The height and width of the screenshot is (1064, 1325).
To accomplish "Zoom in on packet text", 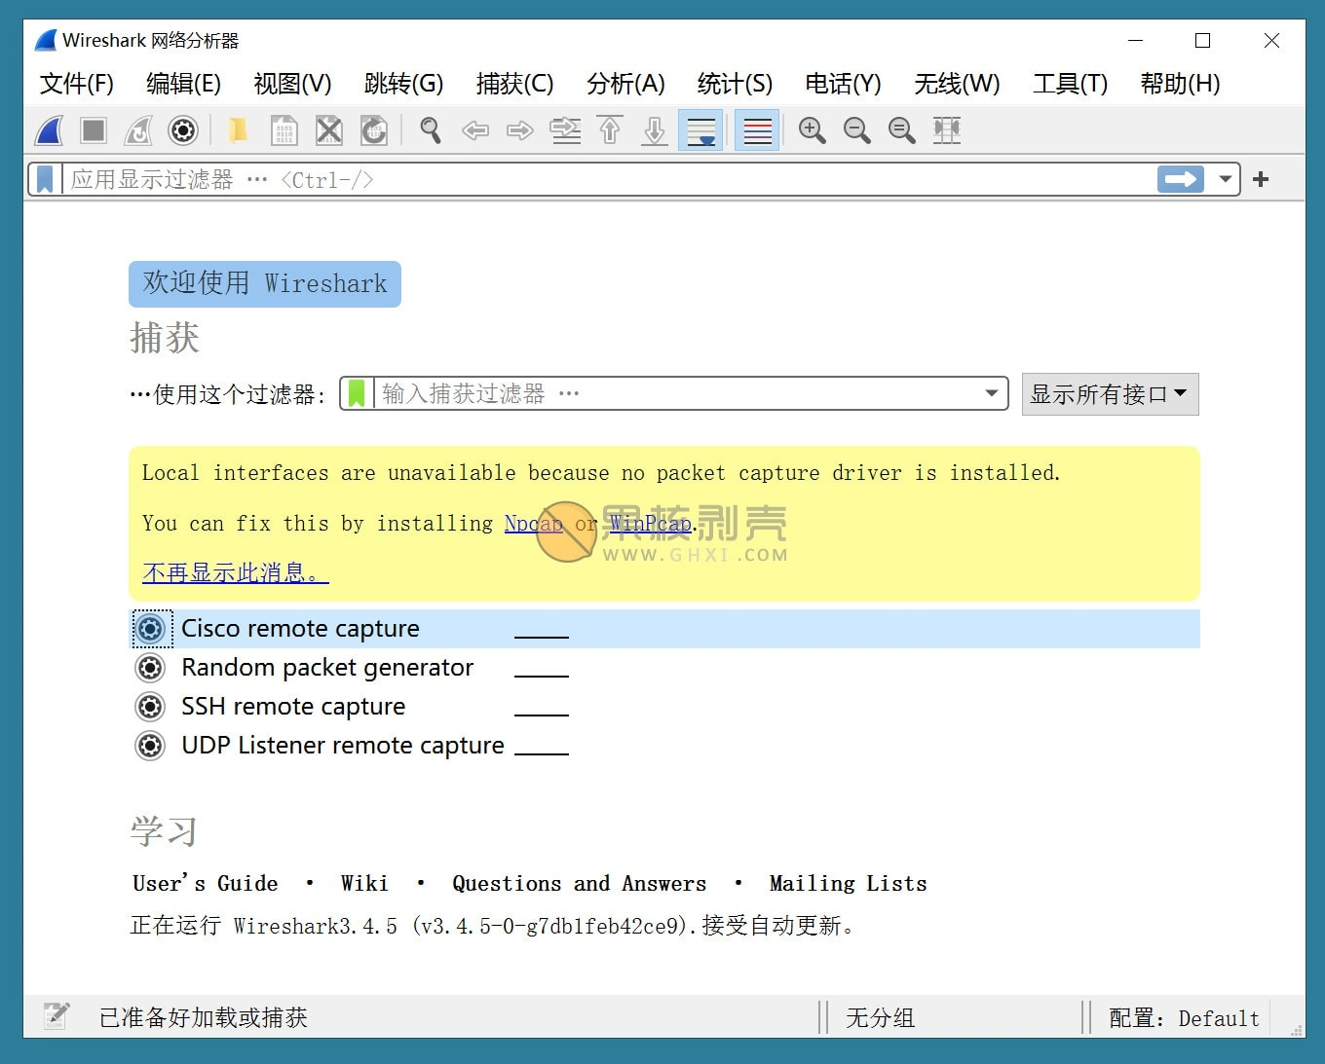I will [812, 129].
